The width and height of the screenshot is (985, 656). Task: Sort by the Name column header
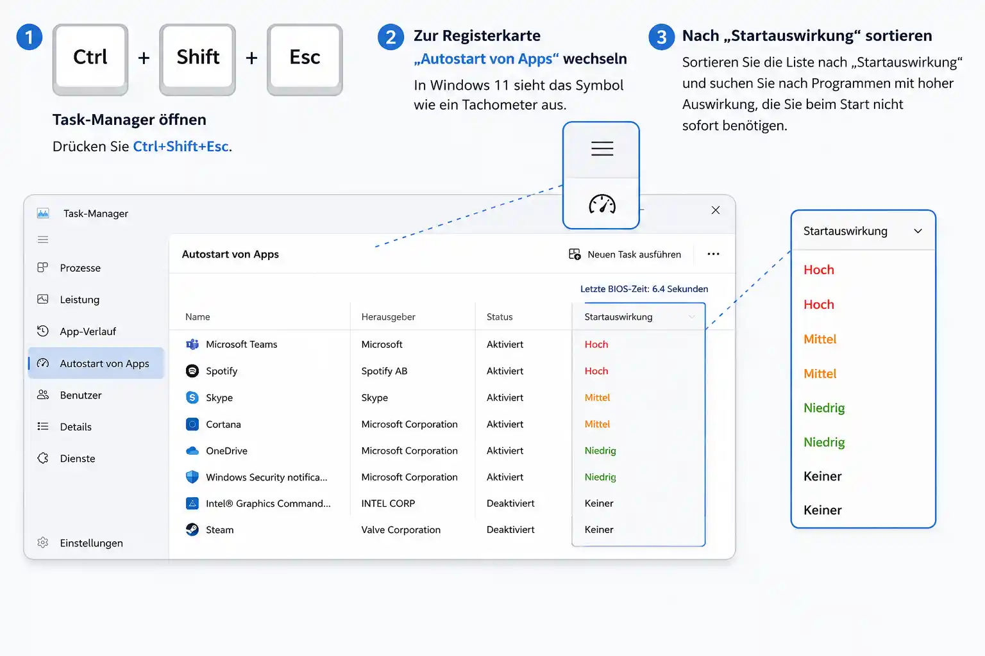(198, 316)
